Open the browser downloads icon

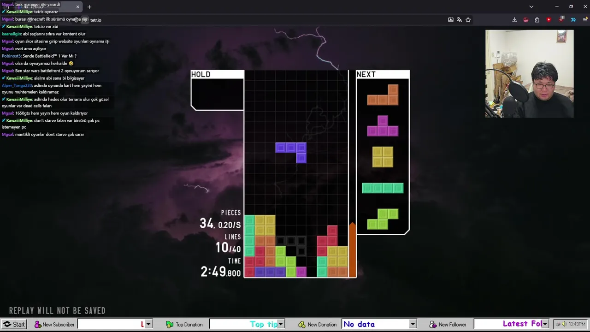click(x=514, y=20)
